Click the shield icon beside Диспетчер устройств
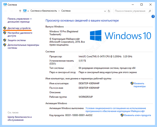The image size is (157, 127). 5,28
